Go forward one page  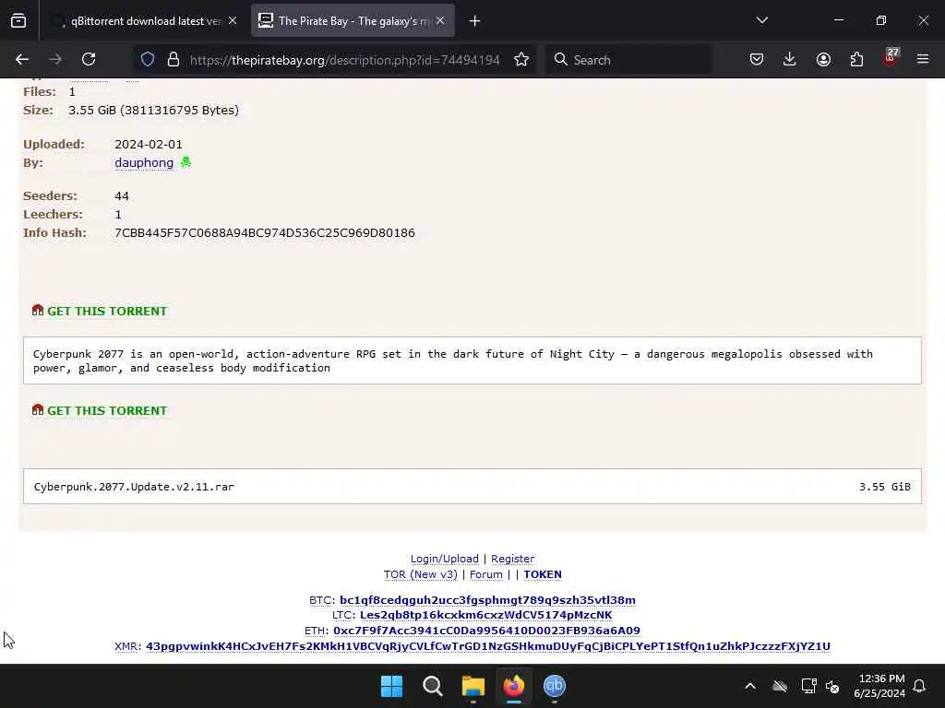(x=55, y=60)
